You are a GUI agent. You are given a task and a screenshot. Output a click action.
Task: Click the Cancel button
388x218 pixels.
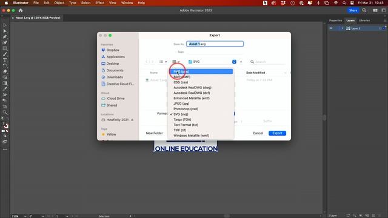point(258,133)
